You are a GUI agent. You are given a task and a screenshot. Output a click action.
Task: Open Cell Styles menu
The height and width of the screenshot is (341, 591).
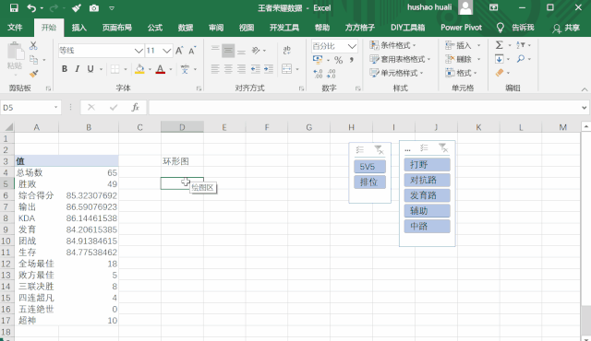396,73
